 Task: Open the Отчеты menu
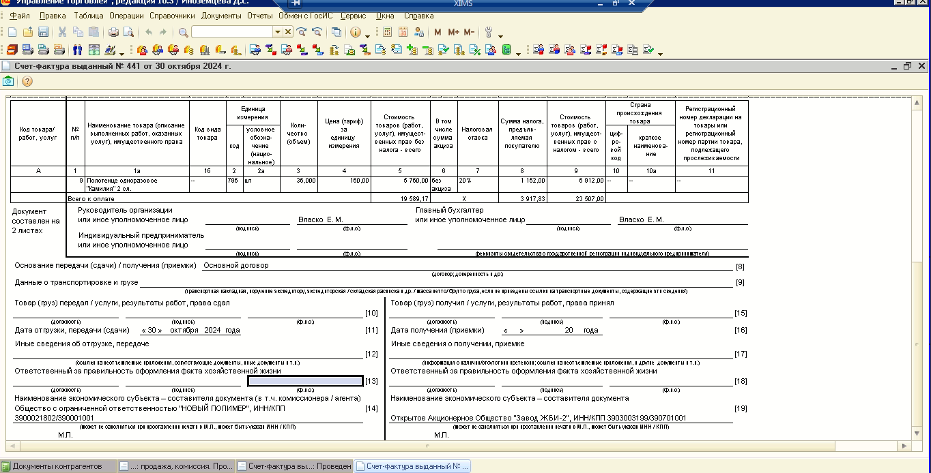[260, 16]
